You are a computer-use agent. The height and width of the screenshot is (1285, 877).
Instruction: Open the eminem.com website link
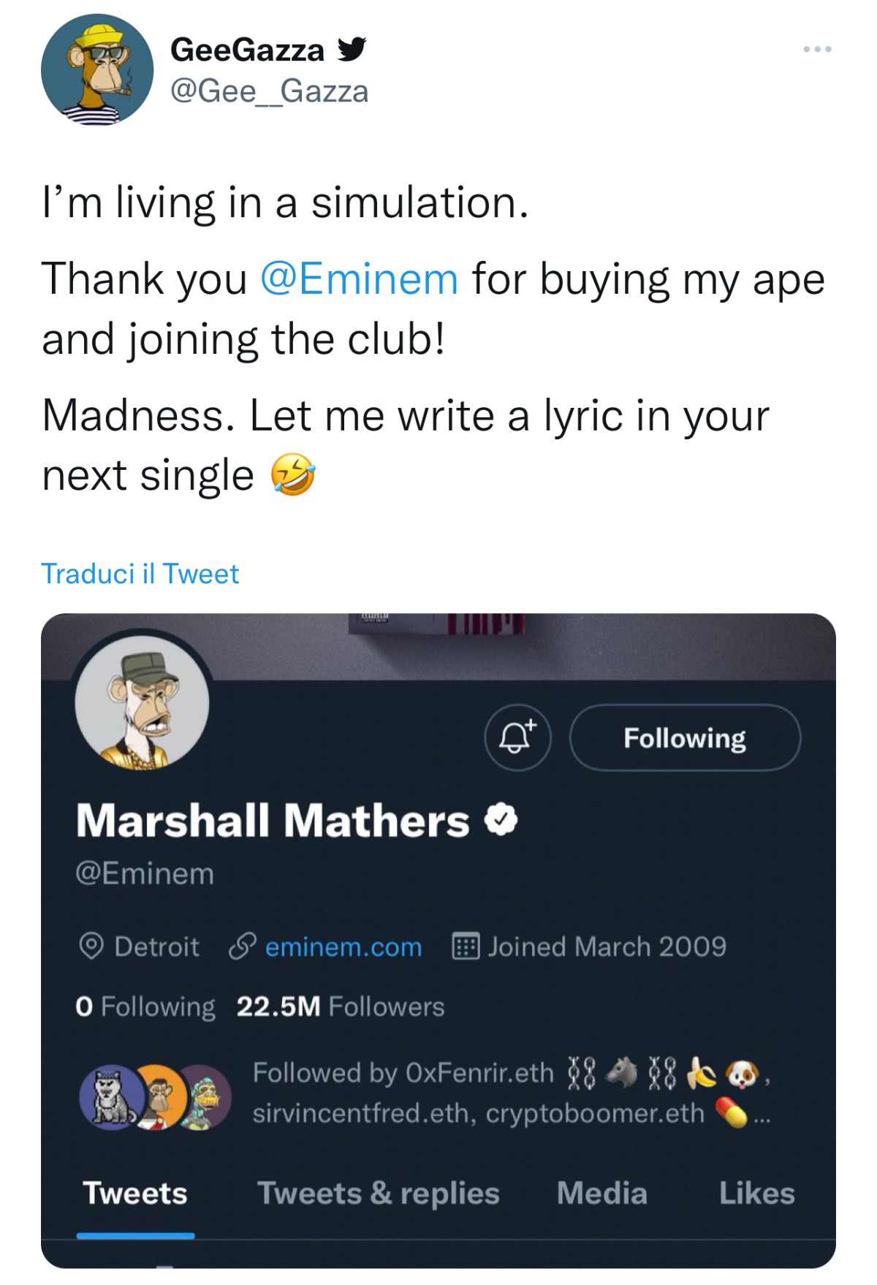(x=343, y=947)
